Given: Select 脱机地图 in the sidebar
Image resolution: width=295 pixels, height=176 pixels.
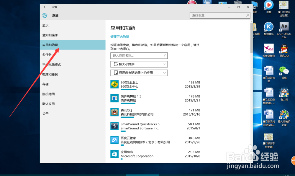Looking at the screenshot, I should point(73,94).
